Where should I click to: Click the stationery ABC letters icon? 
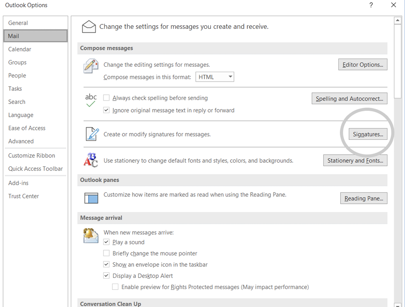click(x=90, y=160)
